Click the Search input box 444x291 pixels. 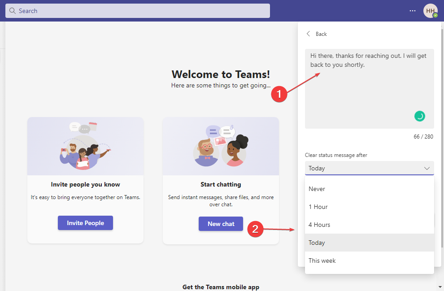click(x=138, y=11)
